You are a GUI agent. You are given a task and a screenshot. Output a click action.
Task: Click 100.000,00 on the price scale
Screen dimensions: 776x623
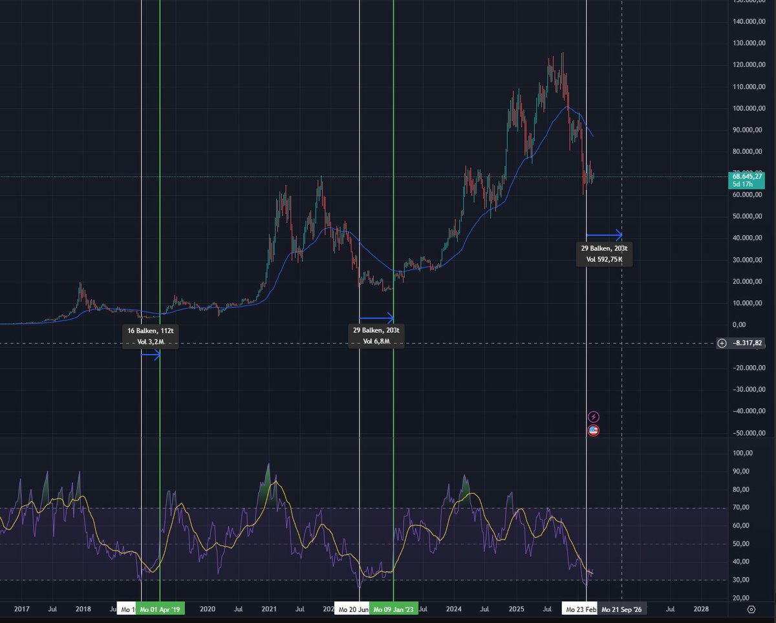[x=748, y=108]
